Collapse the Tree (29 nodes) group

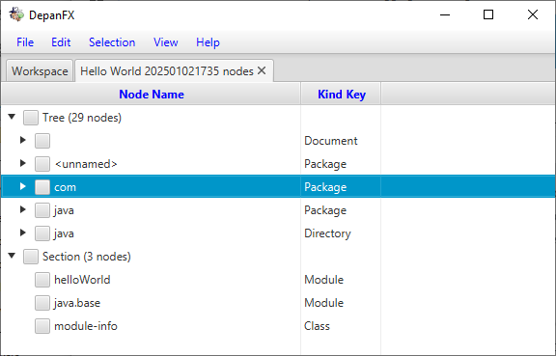tap(12, 117)
